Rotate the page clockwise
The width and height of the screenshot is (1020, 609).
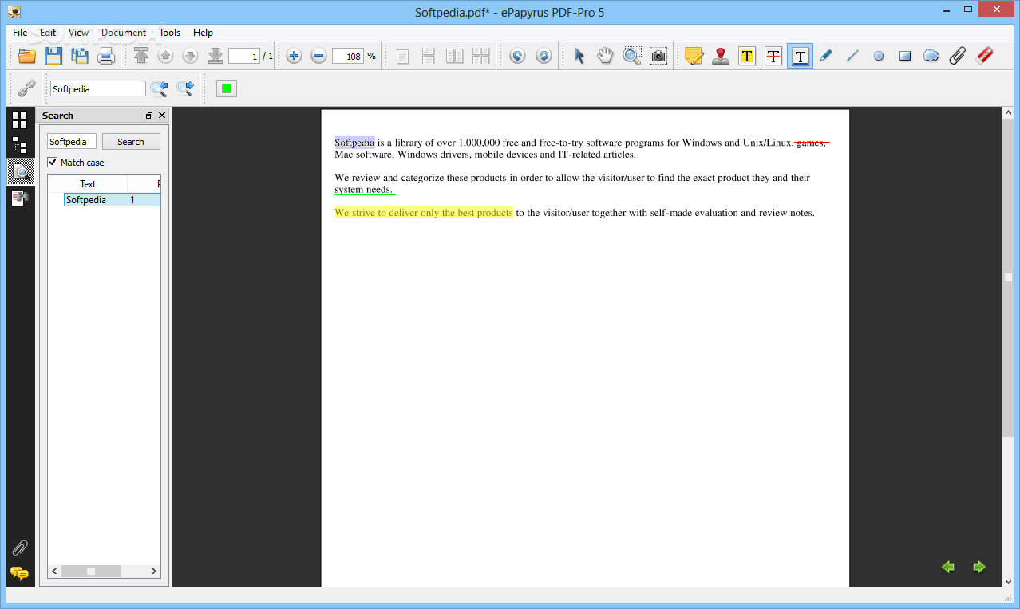click(x=544, y=56)
